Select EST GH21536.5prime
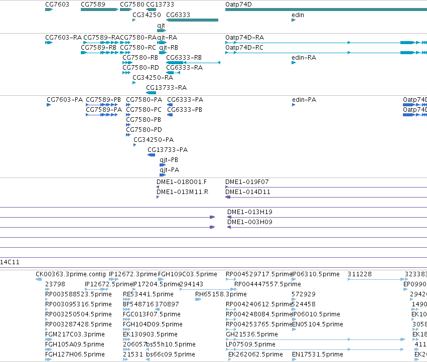The height and width of the screenshot is (362, 427). pyautogui.click(x=315, y=339)
